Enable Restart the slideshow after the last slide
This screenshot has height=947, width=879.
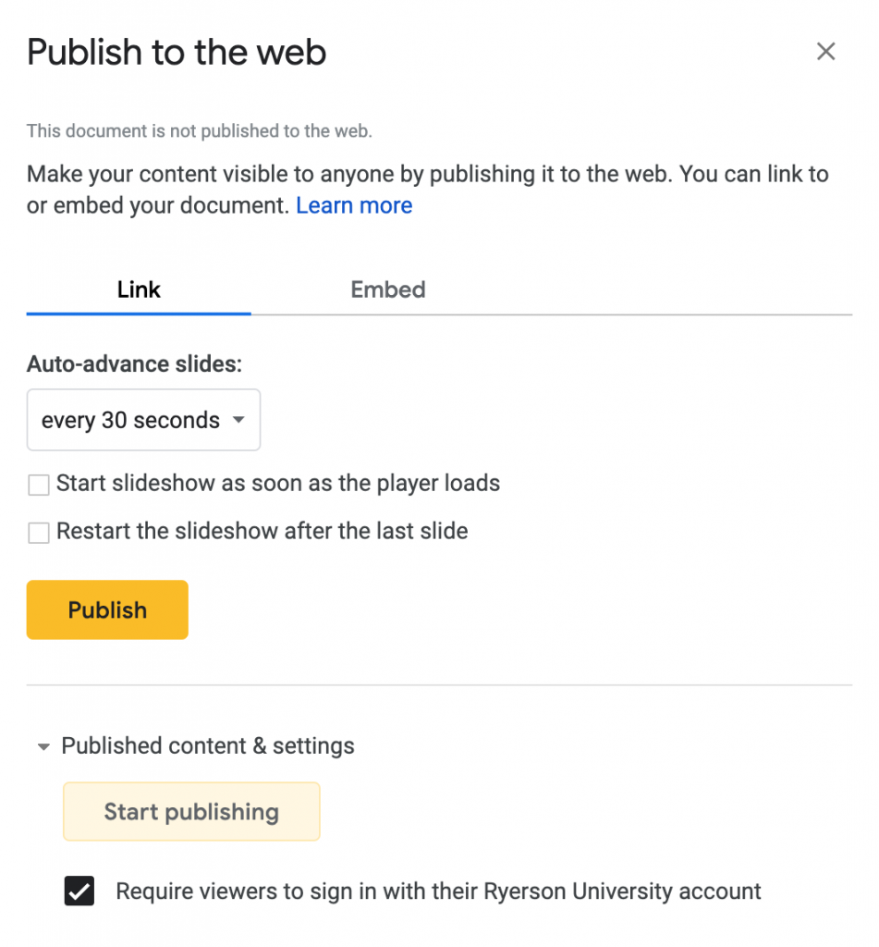tap(39, 533)
